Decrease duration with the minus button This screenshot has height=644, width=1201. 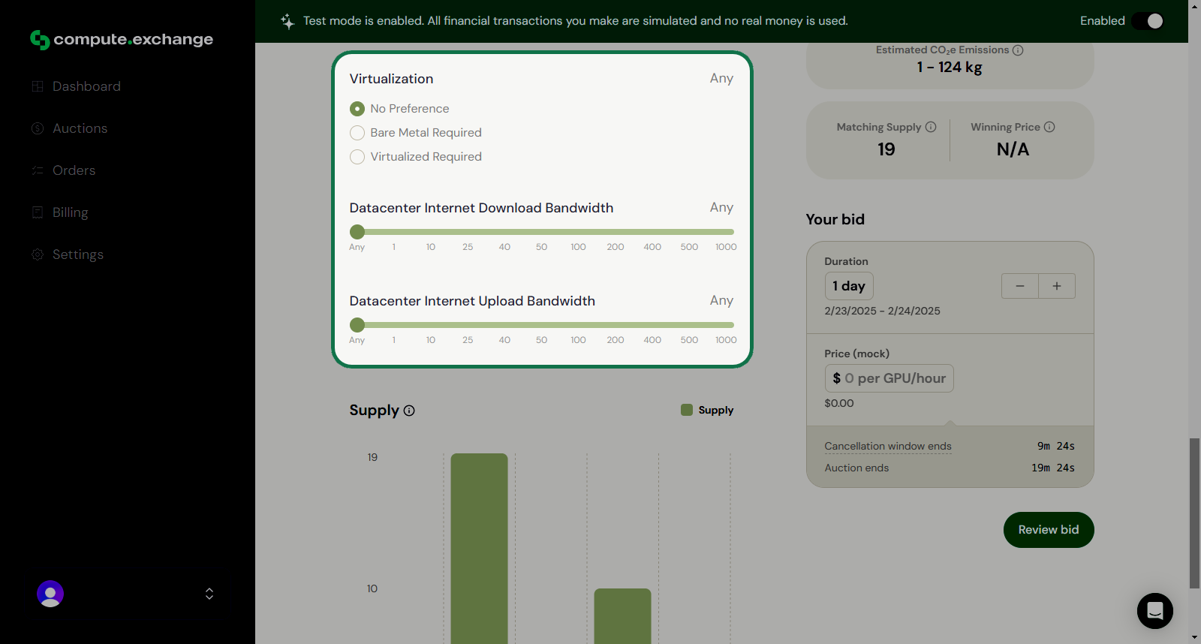pyautogui.click(x=1020, y=286)
